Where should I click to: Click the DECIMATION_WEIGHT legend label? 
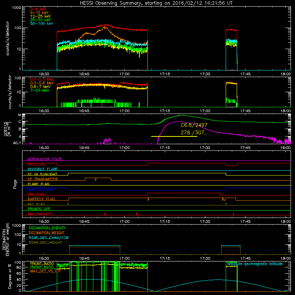click(x=47, y=233)
